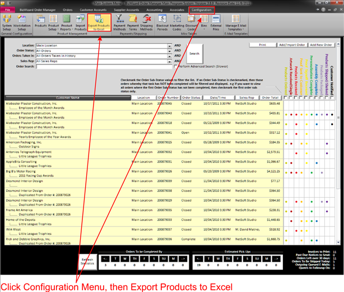The width and height of the screenshot is (344, 292).
Task: Click the application icon in title bar
Action: pyautogui.click(x=3, y=3)
